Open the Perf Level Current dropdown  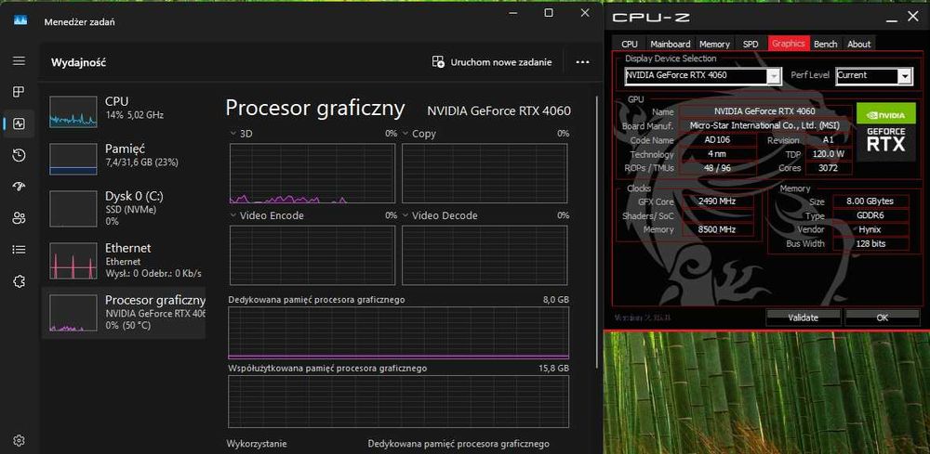873,76
